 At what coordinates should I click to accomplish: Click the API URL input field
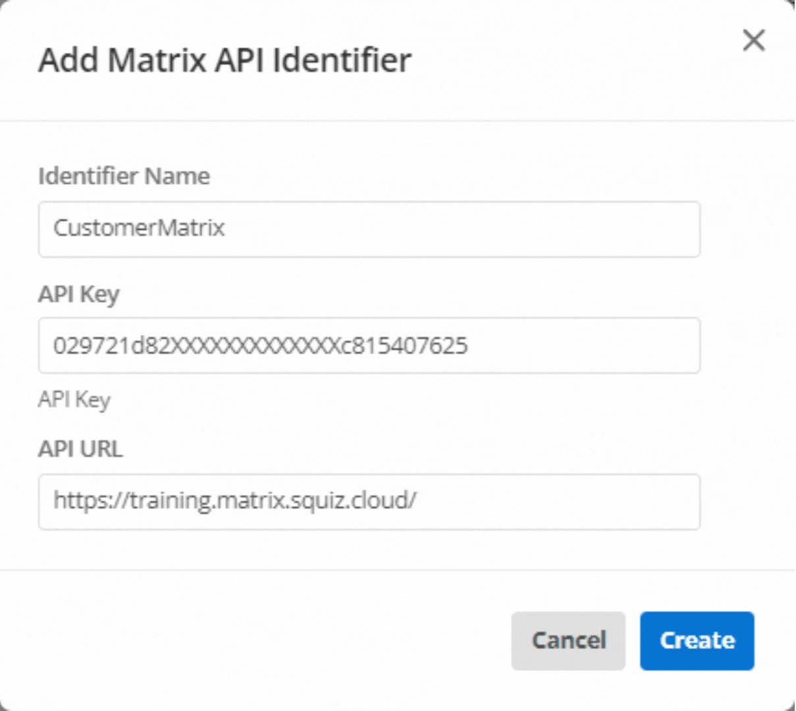coord(369,502)
